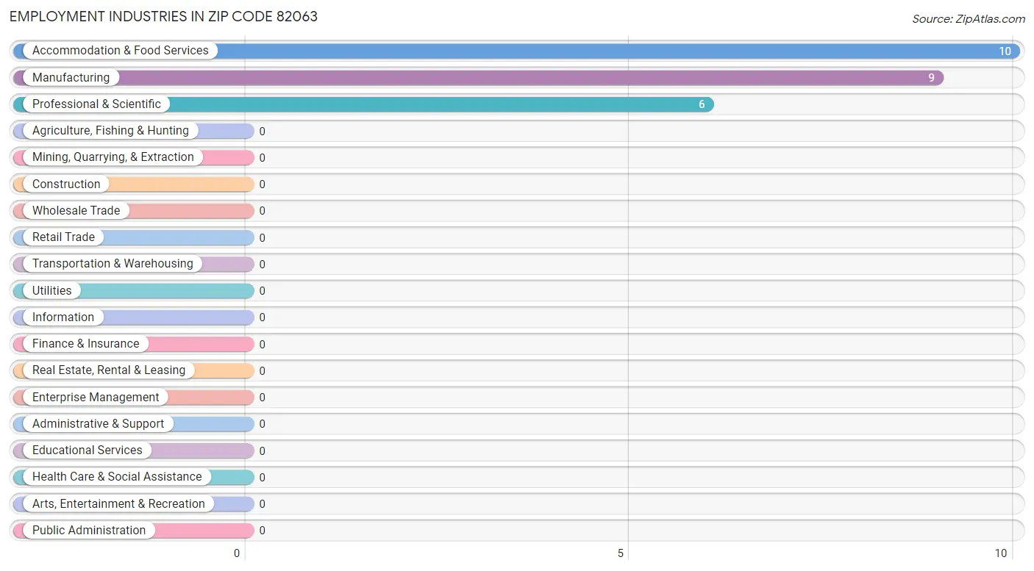This screenshot has width=1034, height=571.
Task: Click the x-axis tick label 10
Action: click(1001, 553)
